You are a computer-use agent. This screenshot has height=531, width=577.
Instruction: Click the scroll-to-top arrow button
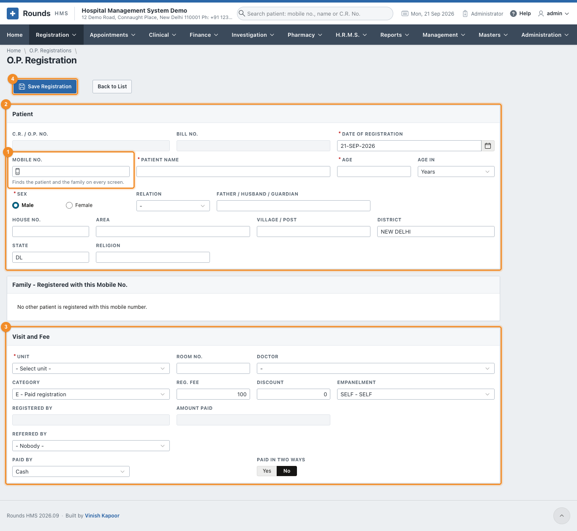click(x=562, y=516)
